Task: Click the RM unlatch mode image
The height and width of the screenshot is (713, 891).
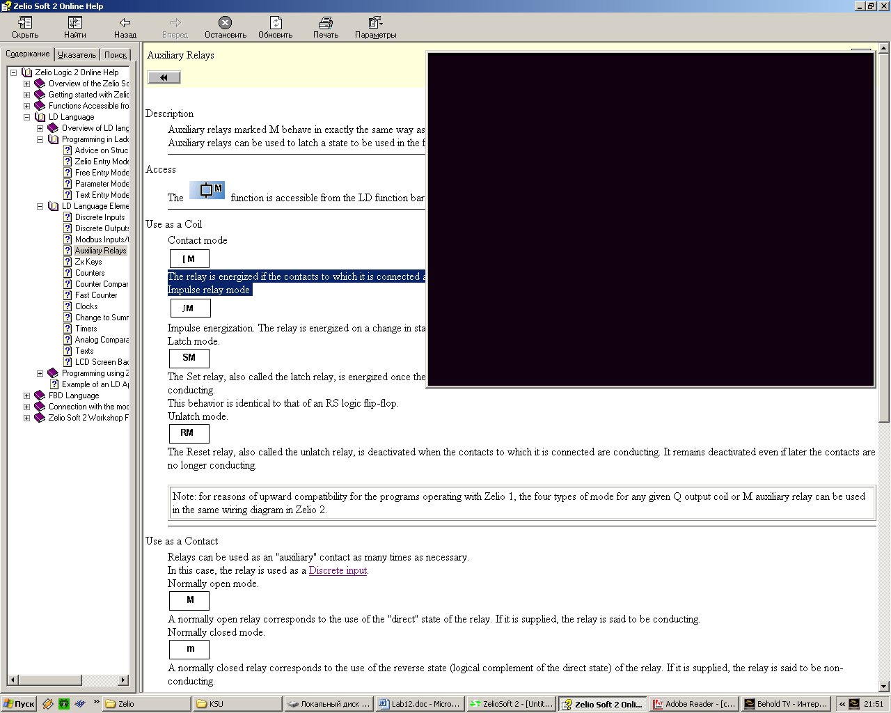Action: 189,433
